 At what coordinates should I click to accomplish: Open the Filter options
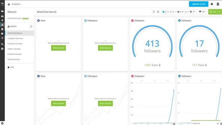(x=202, y=12)
